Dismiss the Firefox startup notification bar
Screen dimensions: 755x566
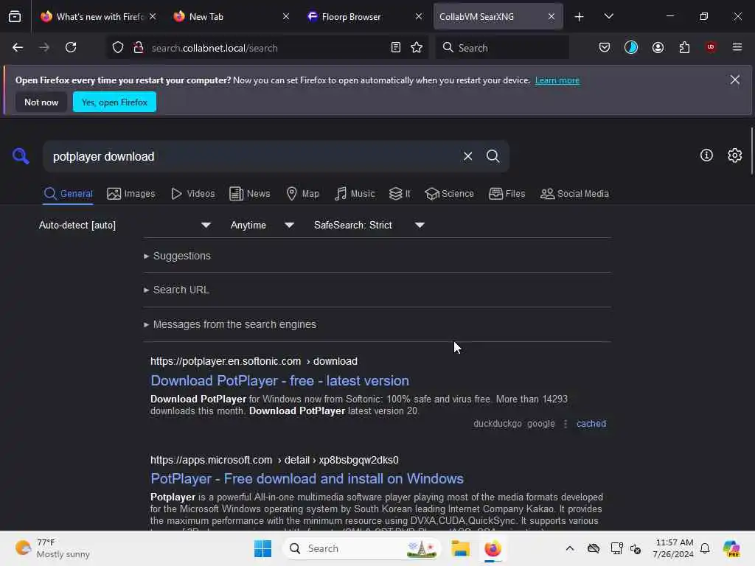735,80
